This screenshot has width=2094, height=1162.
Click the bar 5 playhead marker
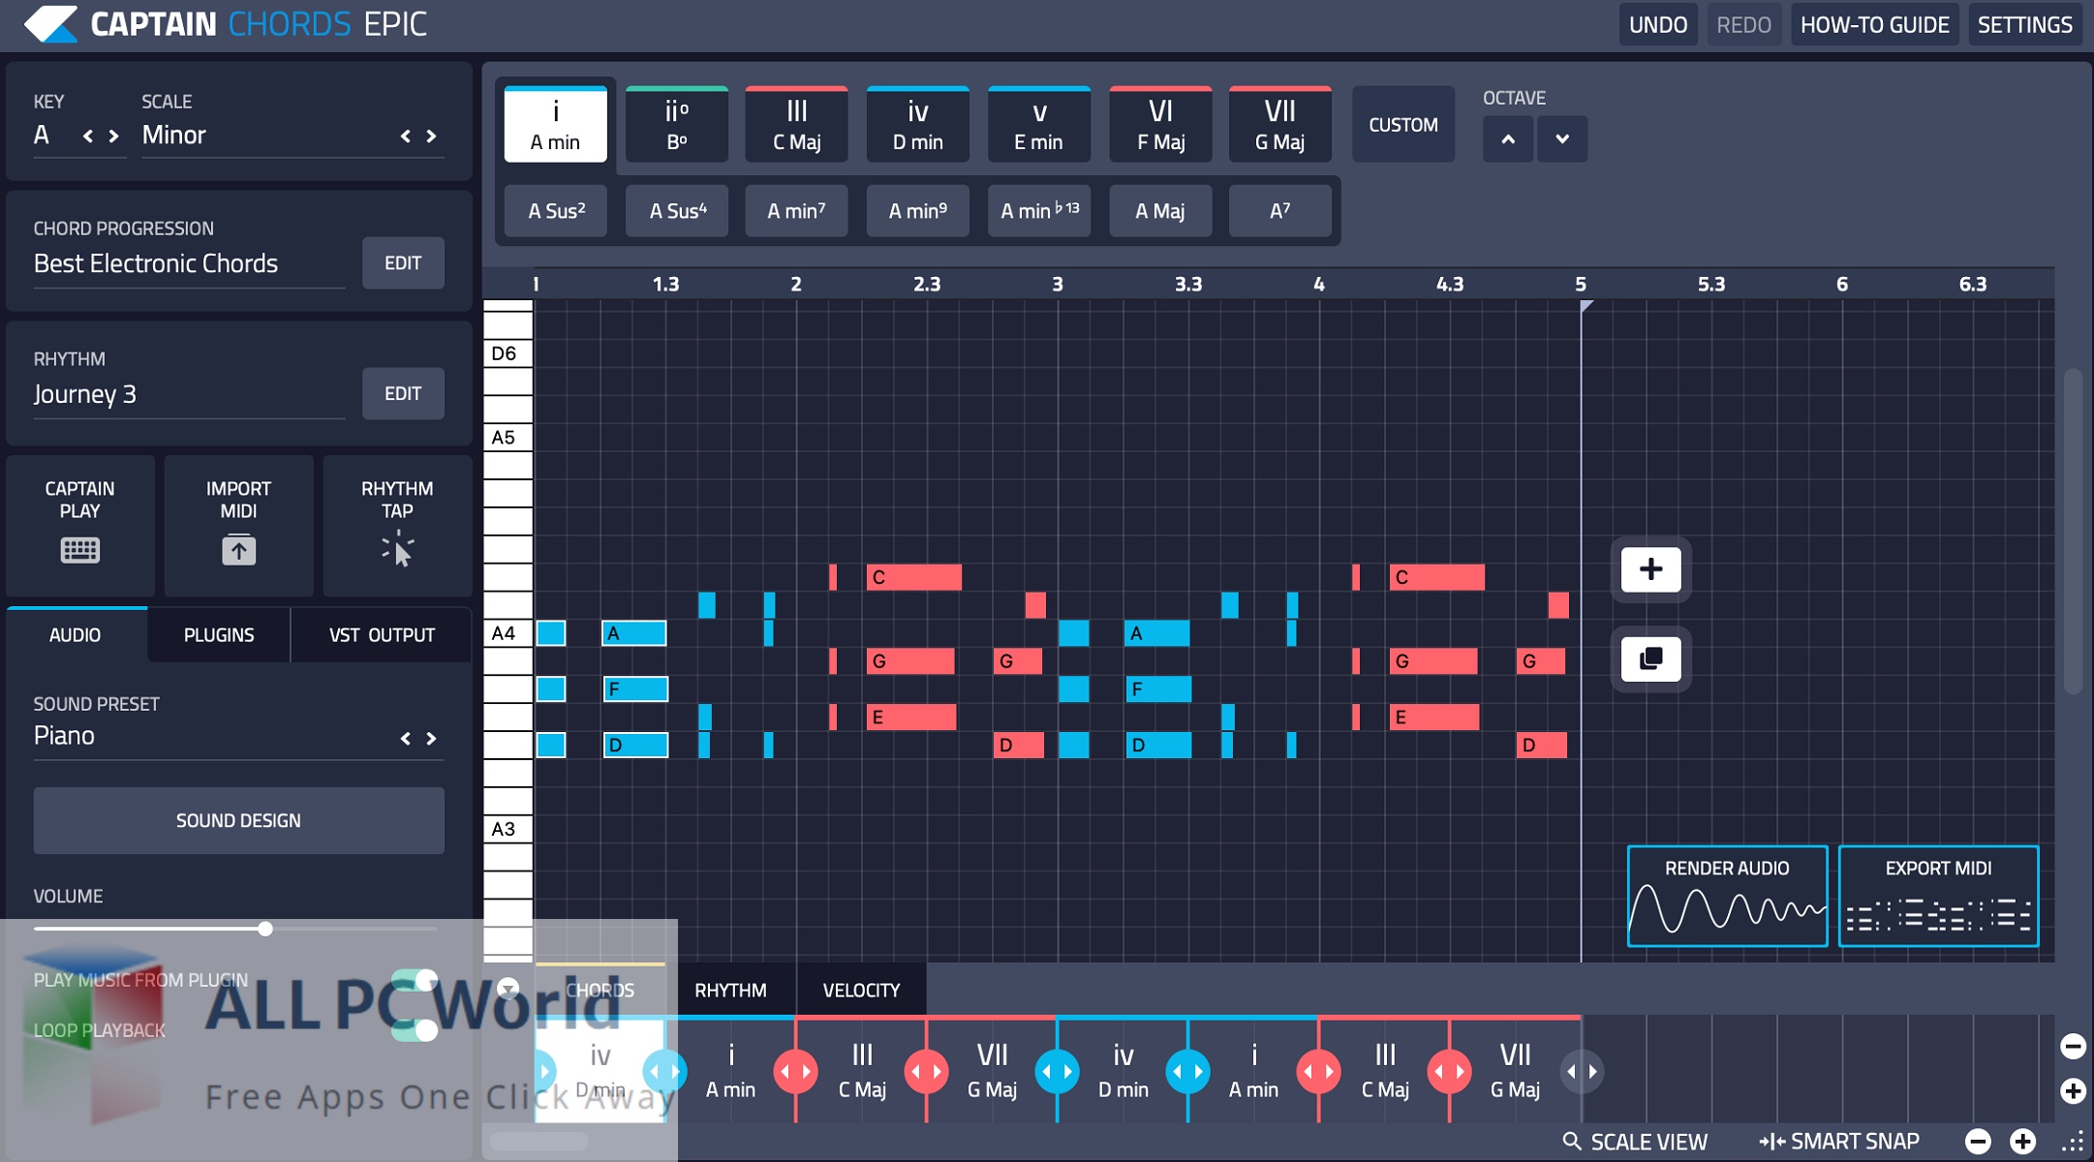tap(1586, 307)
